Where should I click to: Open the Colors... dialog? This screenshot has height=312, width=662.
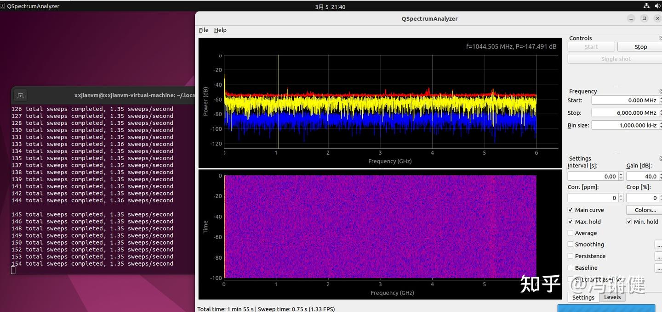(x=645, y=210)
